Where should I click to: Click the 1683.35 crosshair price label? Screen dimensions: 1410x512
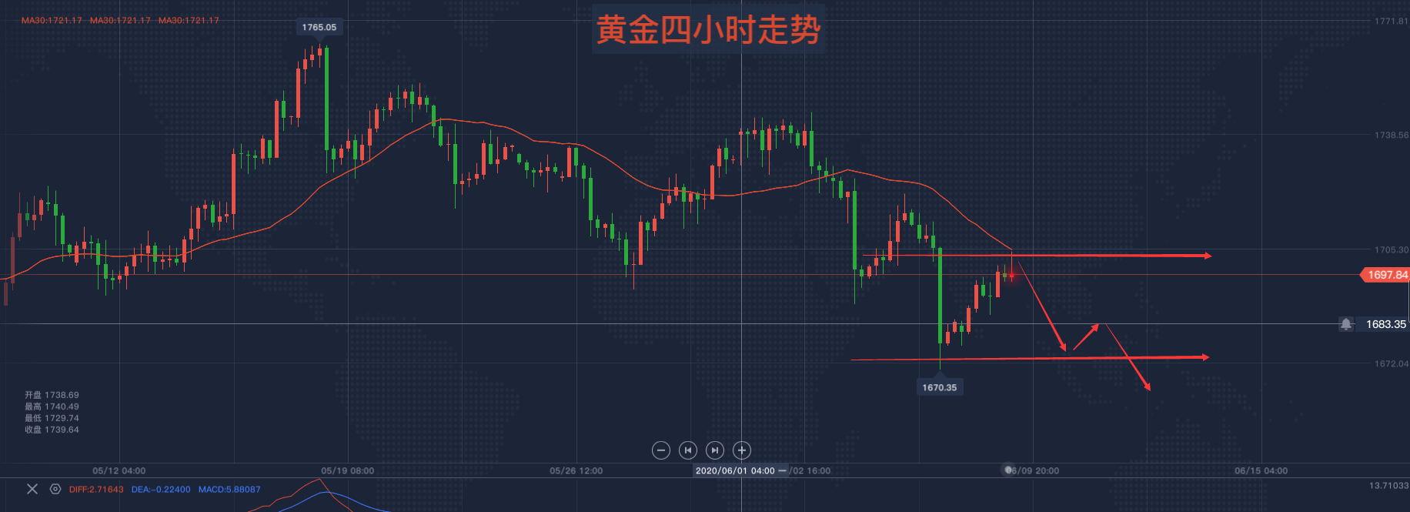pyautogui.click(x=1385, y=324)
